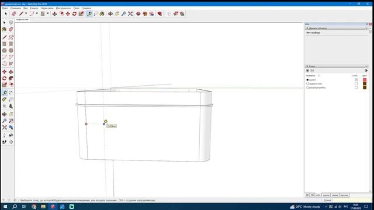Open File Explorer from the taskbar

pos(43,206)
